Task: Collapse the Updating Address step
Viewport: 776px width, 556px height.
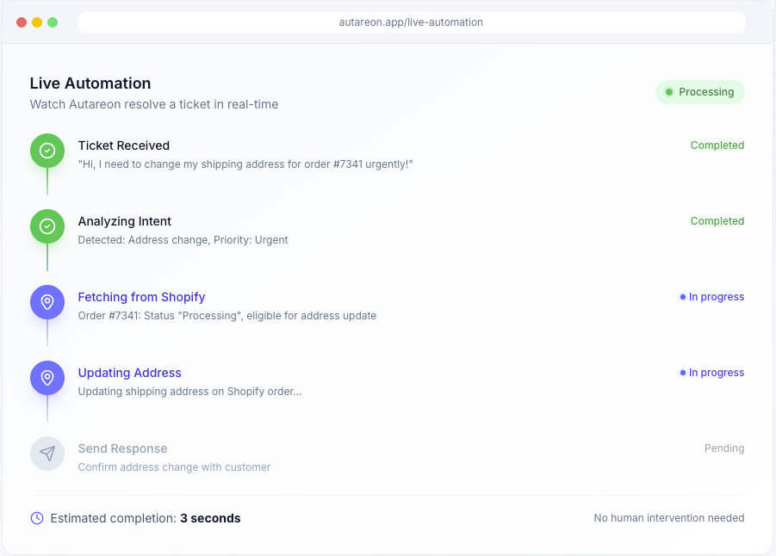Action: pos(129,373)
